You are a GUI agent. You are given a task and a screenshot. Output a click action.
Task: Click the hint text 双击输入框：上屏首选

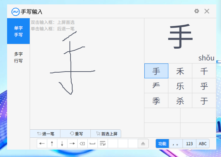tap(53, 22)
